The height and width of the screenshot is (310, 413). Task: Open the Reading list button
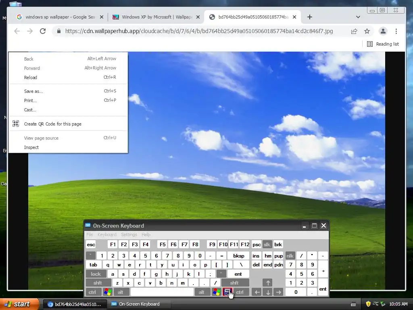383,44
